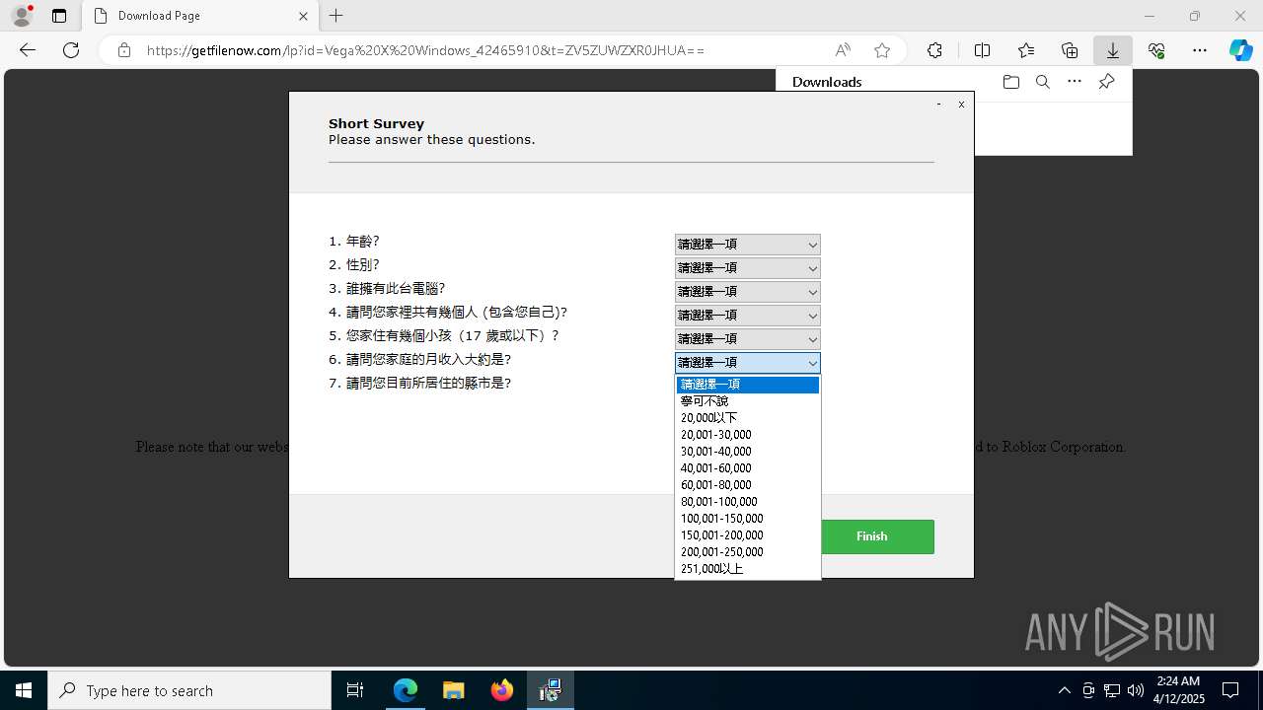
Task: Search downloads with magnifier icon
Action: 1042,82
